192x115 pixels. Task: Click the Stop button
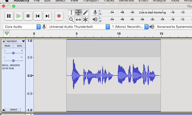click(x=28, y=16)
